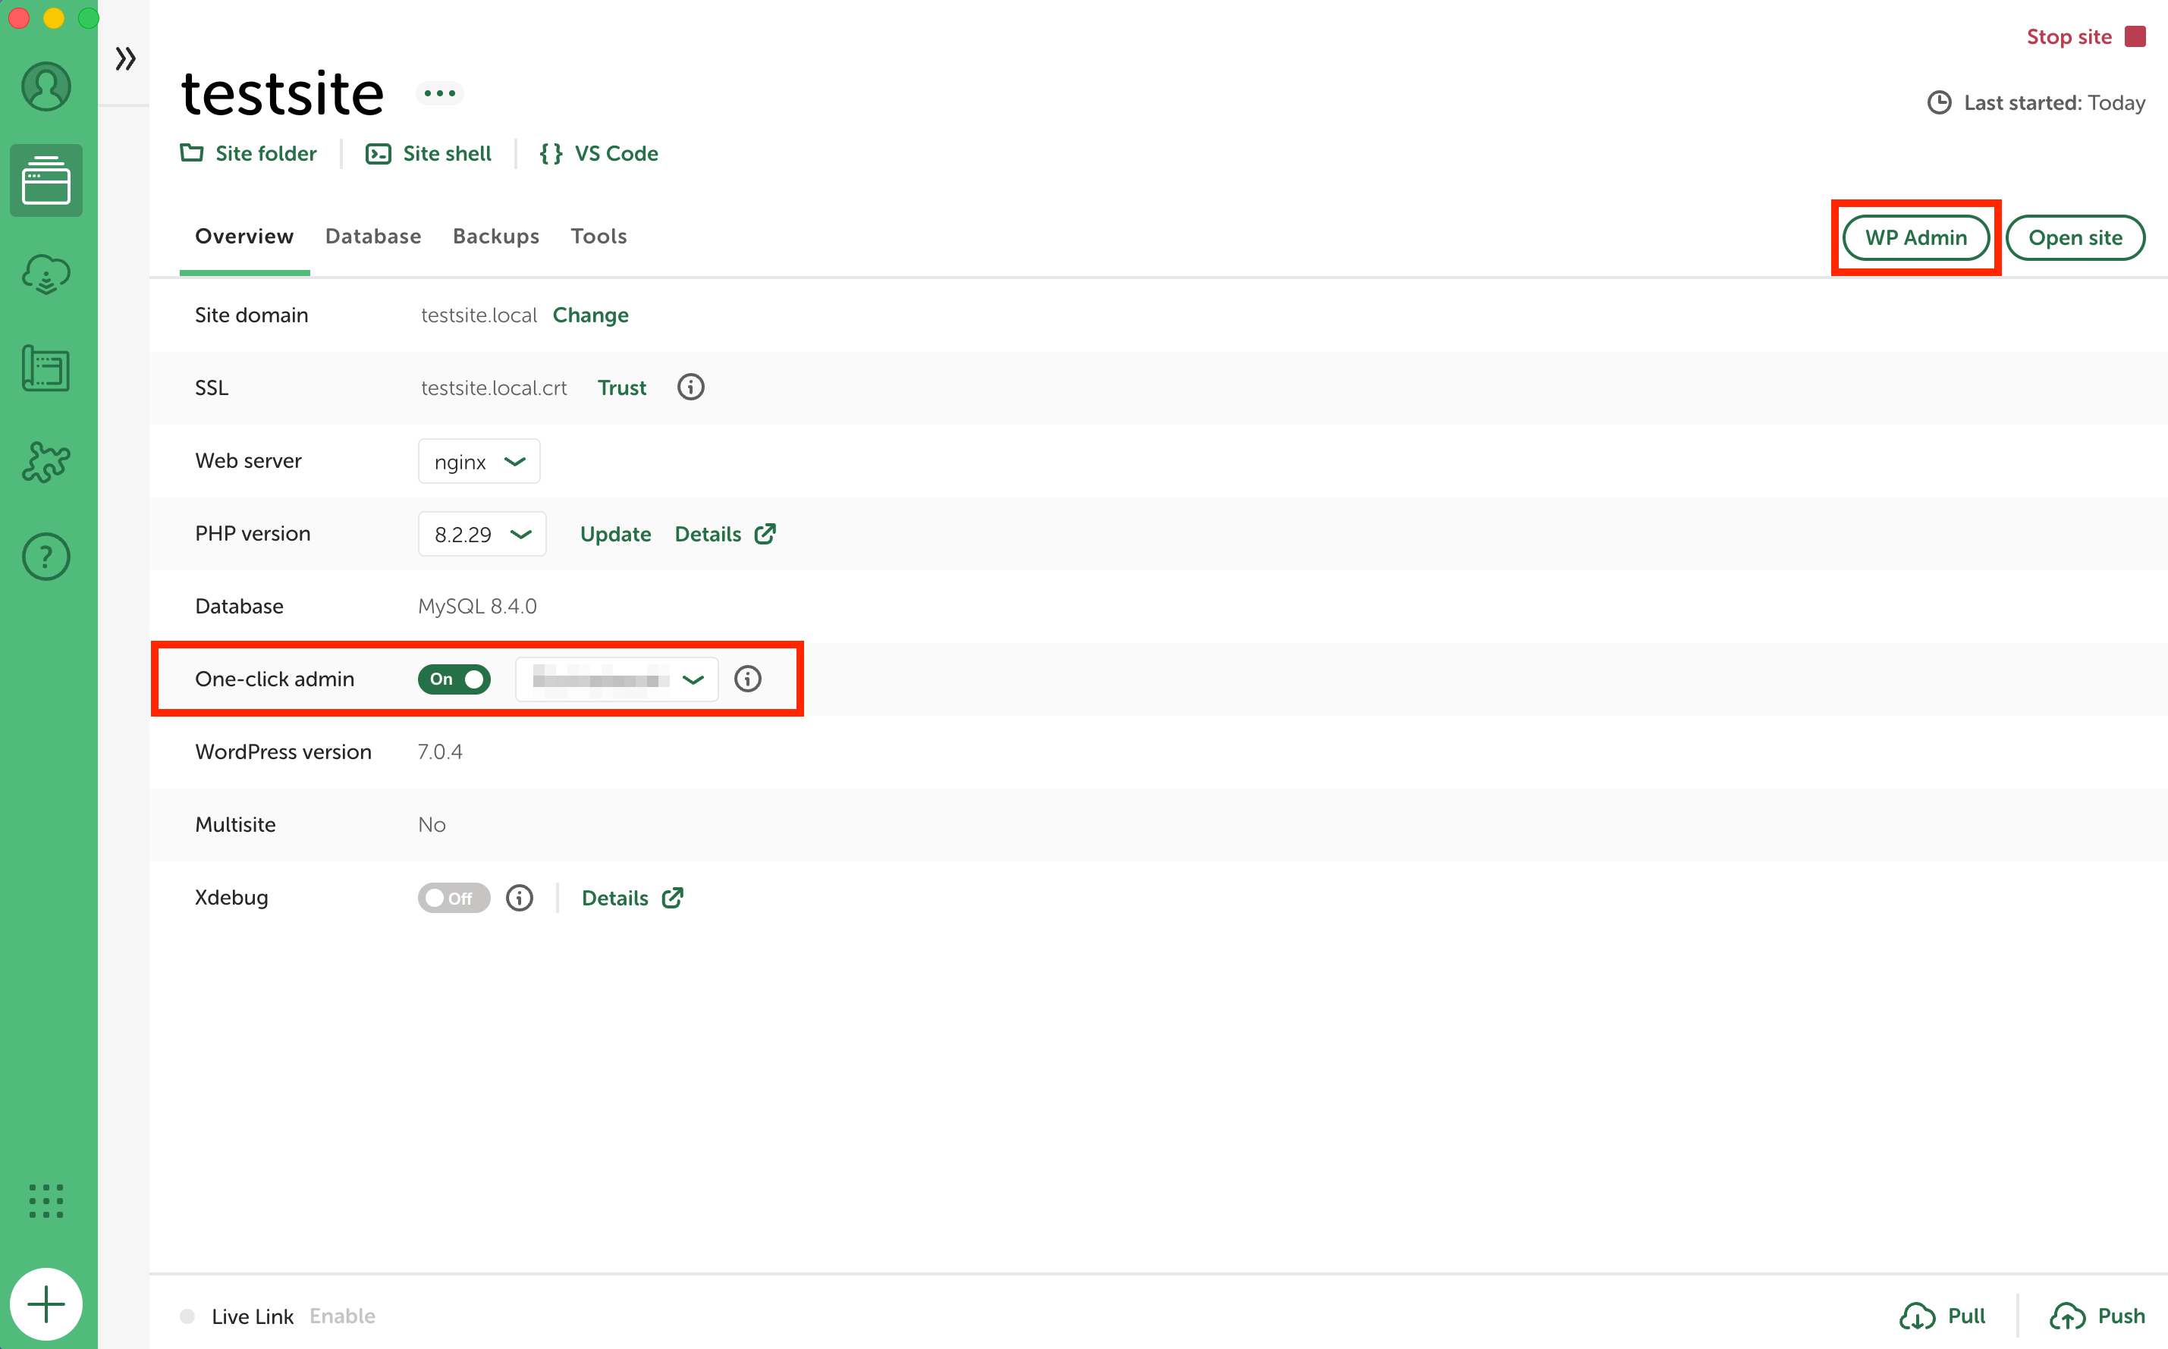Image resolution: width=2168 pixels, height=1349 pixels.
Task: Open Blueprints icon in sidebar
Action: click(46, 369)
